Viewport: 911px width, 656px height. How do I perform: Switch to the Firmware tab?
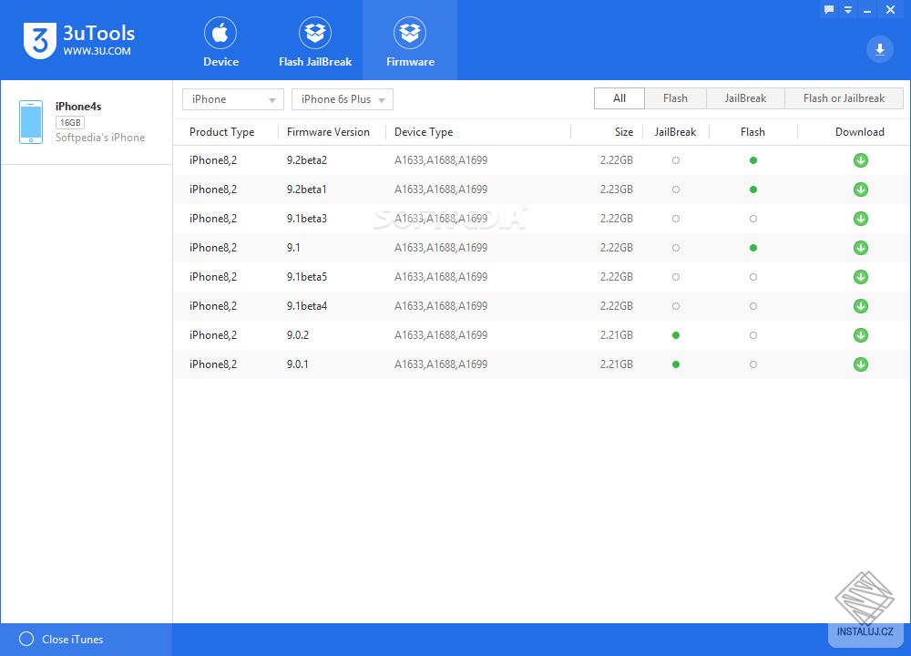[410, 42]
